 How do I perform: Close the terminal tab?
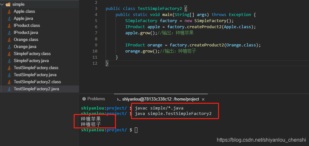tap(203, 100)
